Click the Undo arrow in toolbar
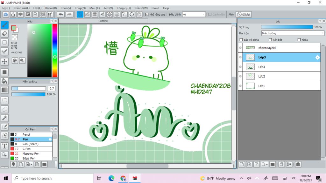Image resolution: width=326 pixels, height=183 pixels. pos(61,14)
